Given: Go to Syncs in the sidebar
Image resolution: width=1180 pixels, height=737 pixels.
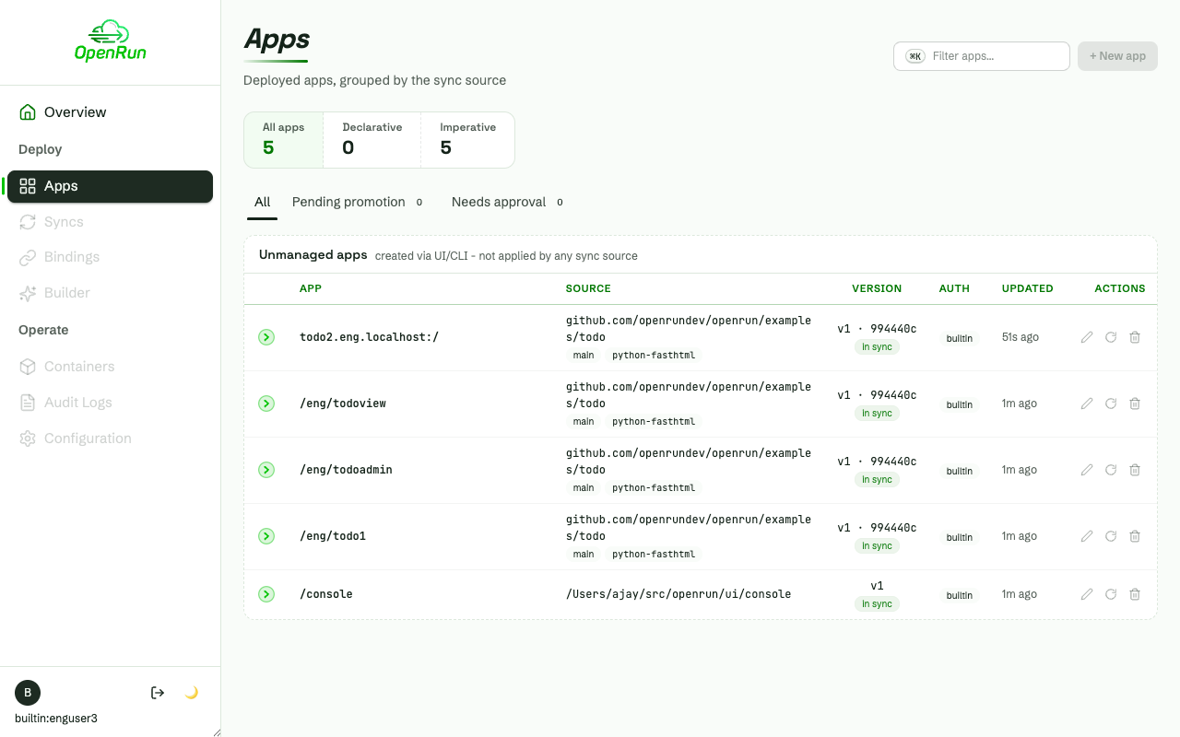Looking at the screenshot, I should tap(110, 222).
